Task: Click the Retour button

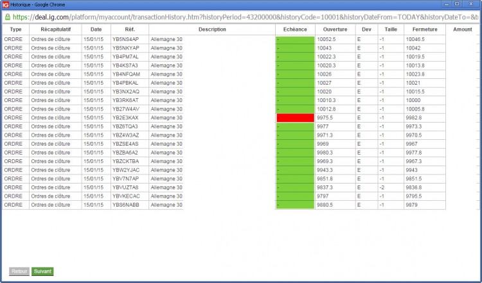Action: [x=19, y=271]
